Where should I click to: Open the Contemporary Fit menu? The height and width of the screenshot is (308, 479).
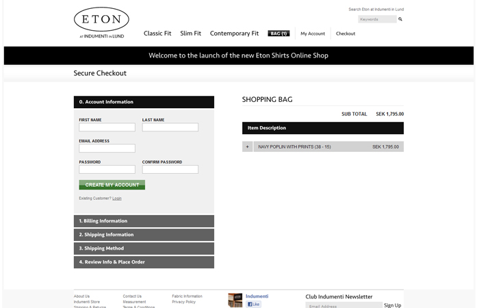pos(234,34)
